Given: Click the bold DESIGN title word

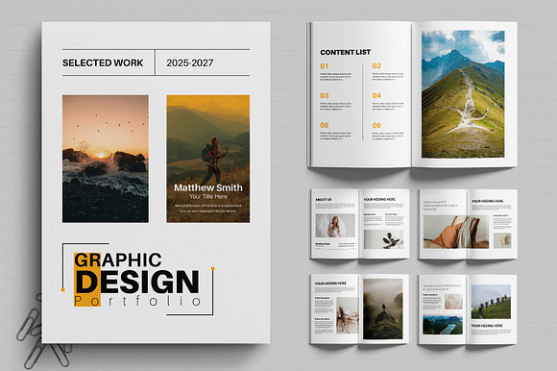Looking at the screenshot, I should pos(137,281).
